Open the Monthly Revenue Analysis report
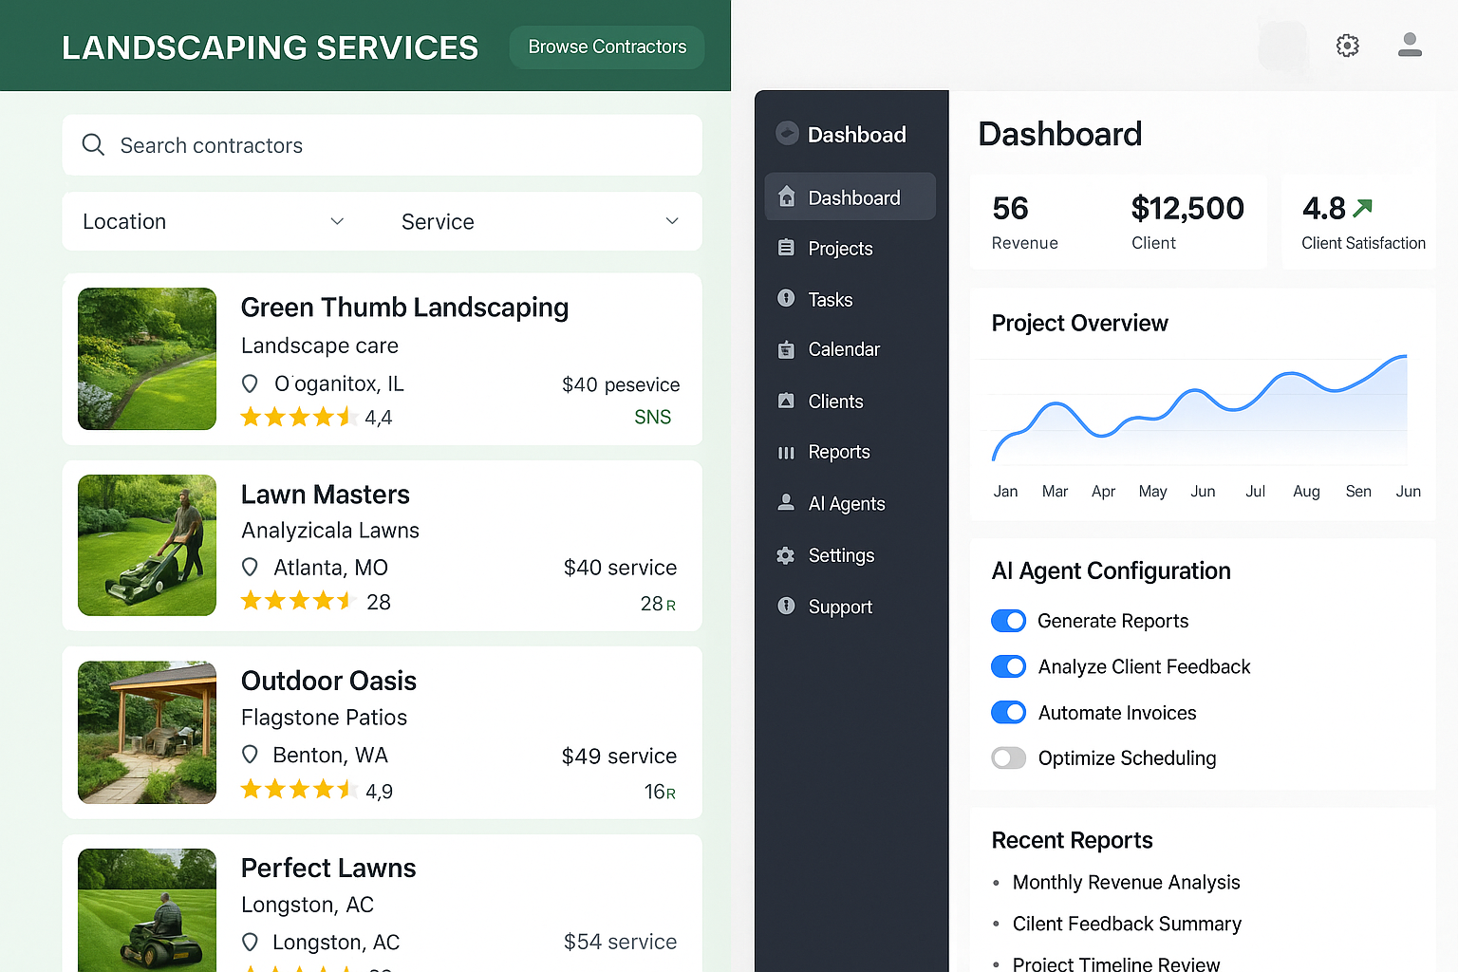 [1126, 883]
